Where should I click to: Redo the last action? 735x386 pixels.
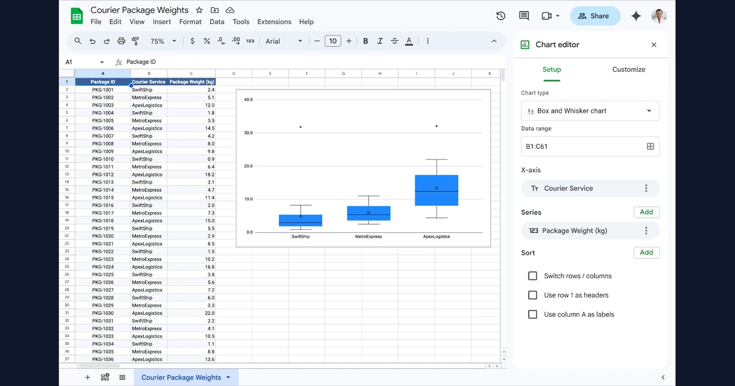click(x=107, y=41)
